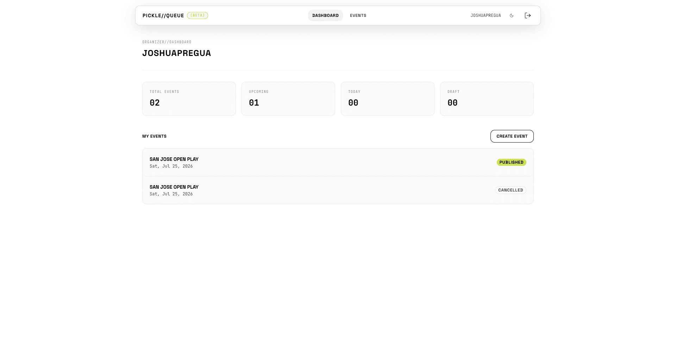Click the published event's date 'Sat, Jul 25, 2026'
Viewport: 676px width, 339px height.
171,166
